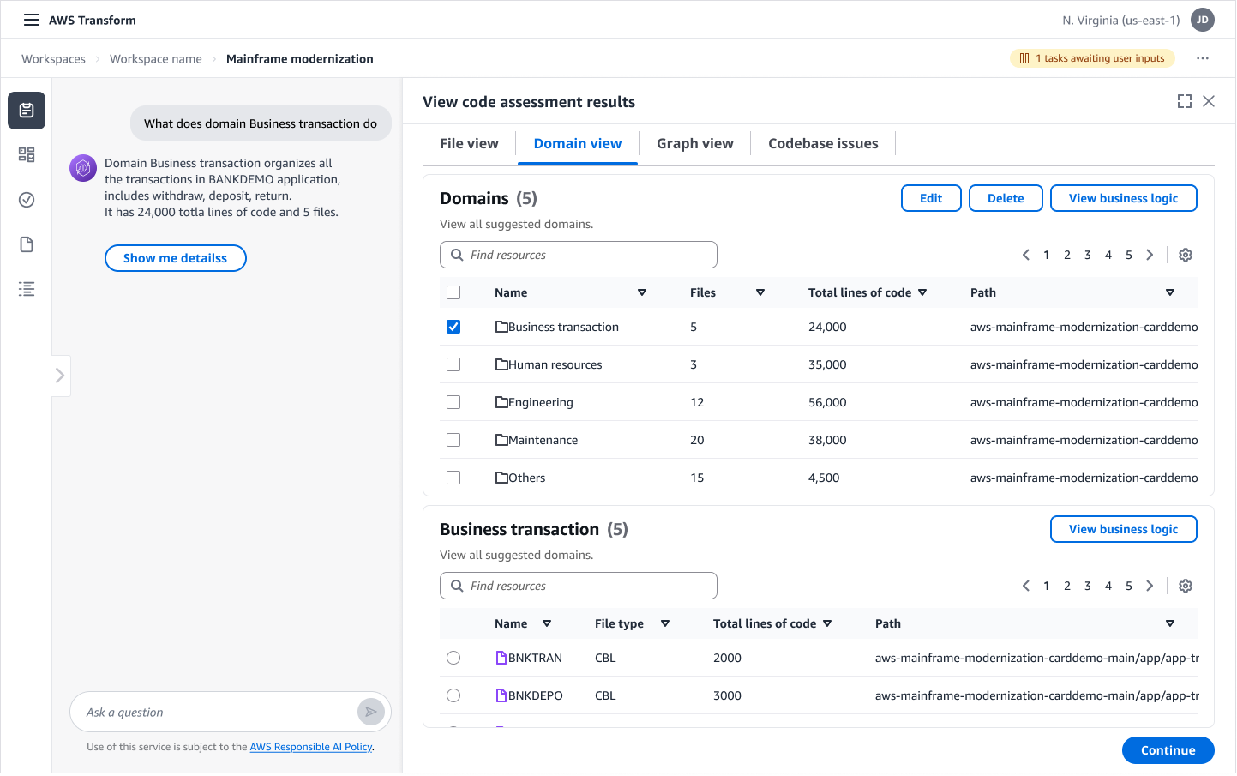
Task: Sort files table by Name column arrow
Action: (x=547, y=623)
